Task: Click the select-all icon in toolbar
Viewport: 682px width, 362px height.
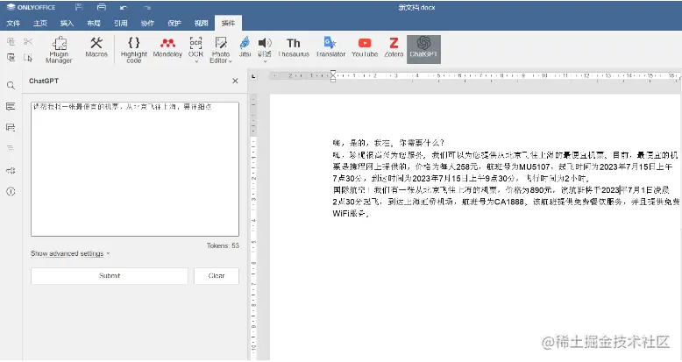Action: click(x=28, y=58)
